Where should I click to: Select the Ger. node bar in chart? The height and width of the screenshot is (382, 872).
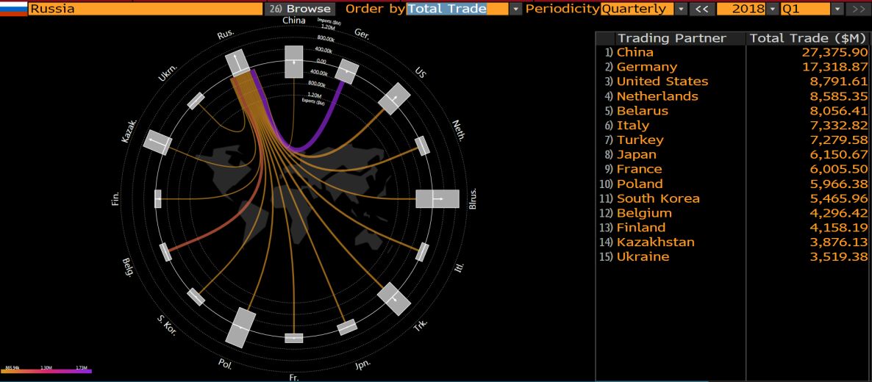[348, 71]
